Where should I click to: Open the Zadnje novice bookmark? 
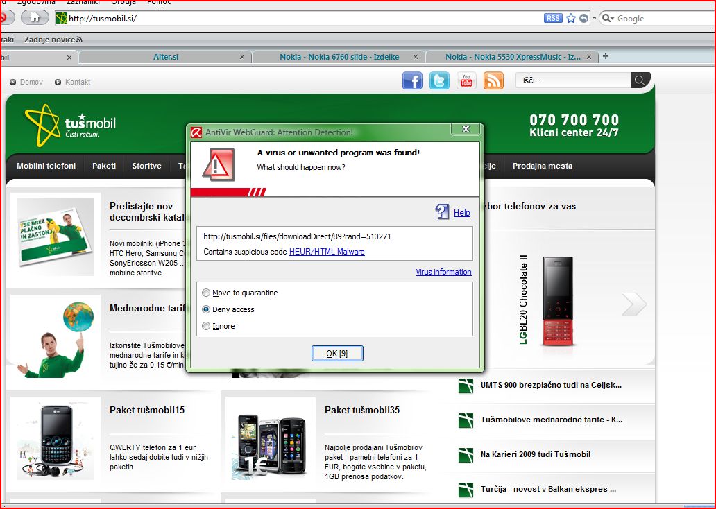(53, 40)
